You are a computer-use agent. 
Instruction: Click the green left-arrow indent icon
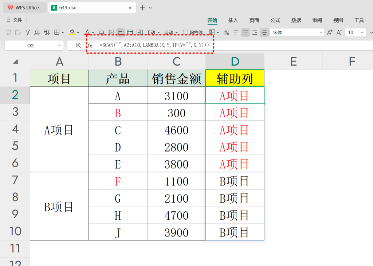[140, 32]
